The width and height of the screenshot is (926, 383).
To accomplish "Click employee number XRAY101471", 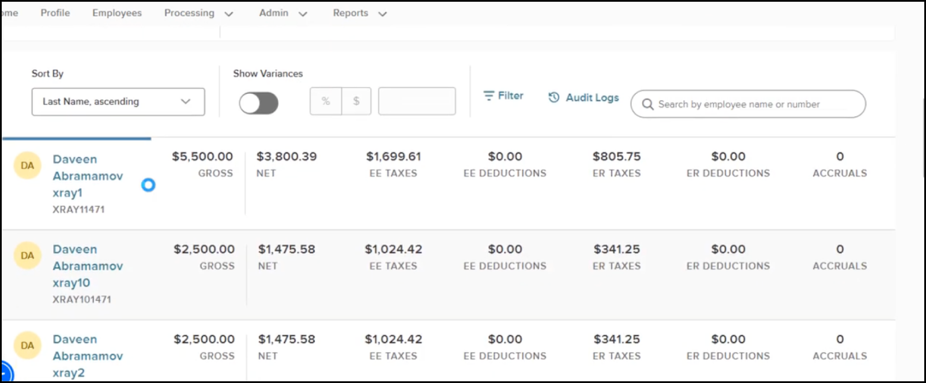I will click(x=82, y=299).
